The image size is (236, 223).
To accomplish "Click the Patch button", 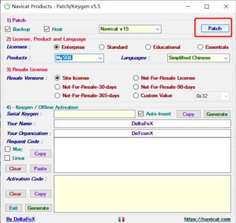I will pyautogui.click(x=215, y=28).
